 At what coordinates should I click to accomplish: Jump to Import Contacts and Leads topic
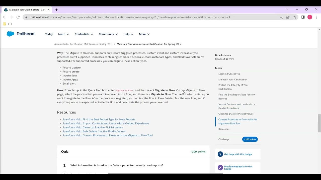tap(236, 106)
